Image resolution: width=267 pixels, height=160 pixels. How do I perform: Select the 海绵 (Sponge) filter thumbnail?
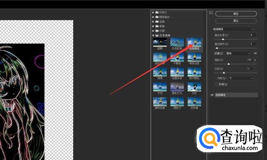(160, 72)
